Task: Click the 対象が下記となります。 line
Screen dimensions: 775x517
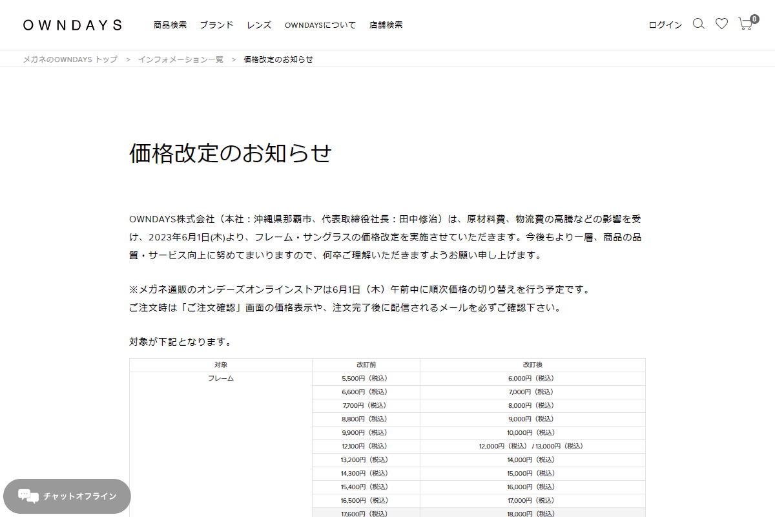Action: click(180, 341)
